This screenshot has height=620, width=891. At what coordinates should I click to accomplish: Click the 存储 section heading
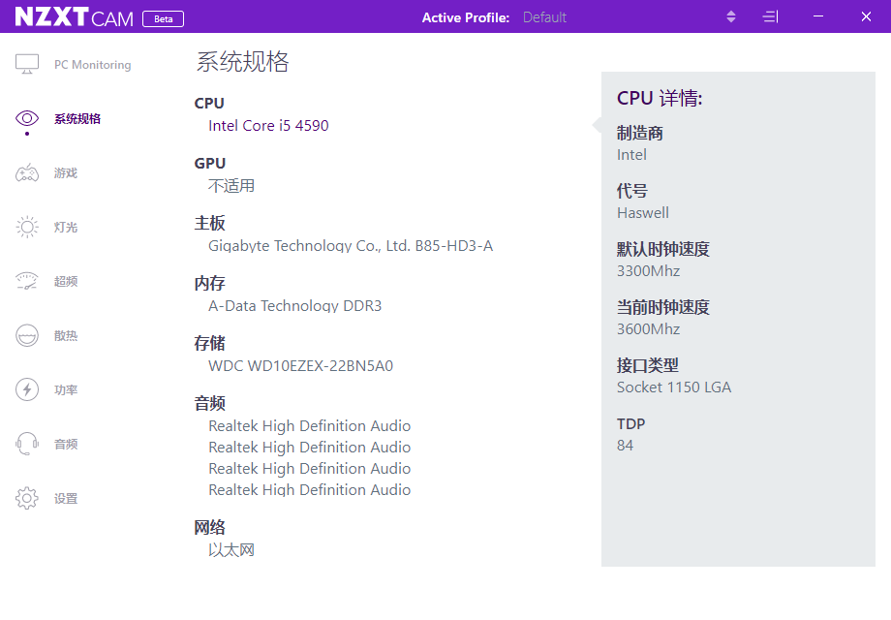210,343
